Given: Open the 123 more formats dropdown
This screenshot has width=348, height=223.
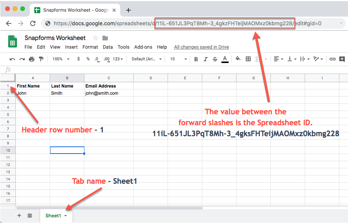Looking at the screenshot, I should click(x=118, y=59).
